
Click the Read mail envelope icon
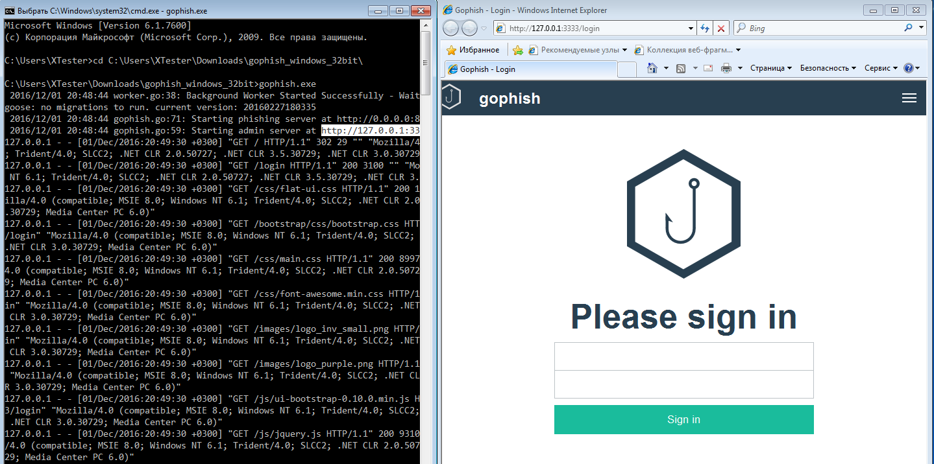(x=708, y=68)
